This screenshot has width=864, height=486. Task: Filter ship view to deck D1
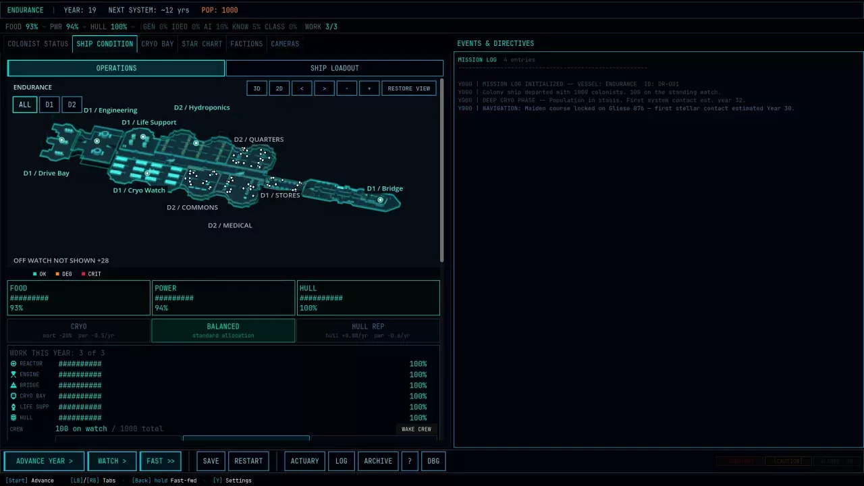pyautogui.click(x=49, y=105)
